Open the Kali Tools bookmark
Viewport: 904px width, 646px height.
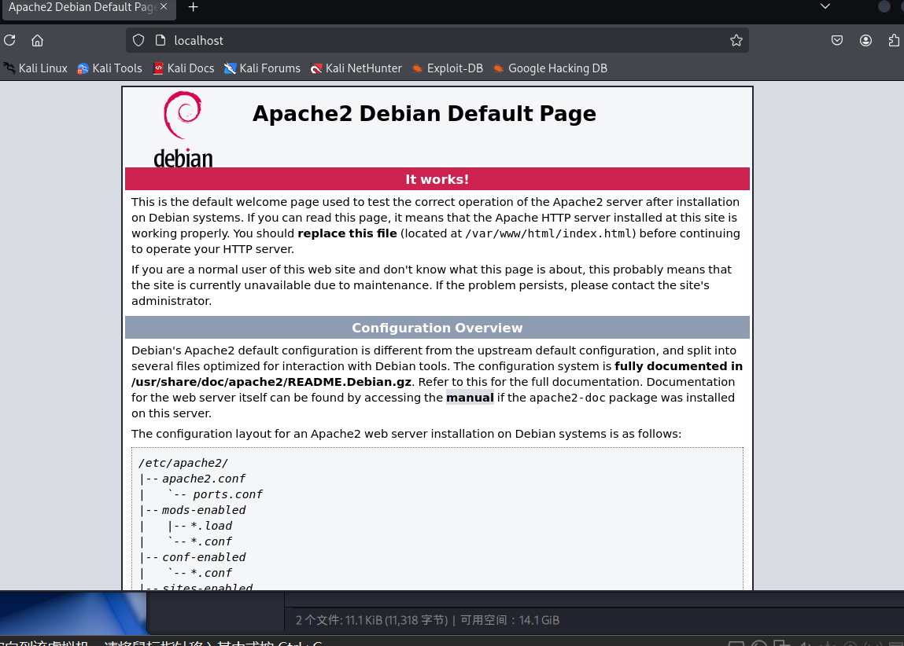click(109, 68)
